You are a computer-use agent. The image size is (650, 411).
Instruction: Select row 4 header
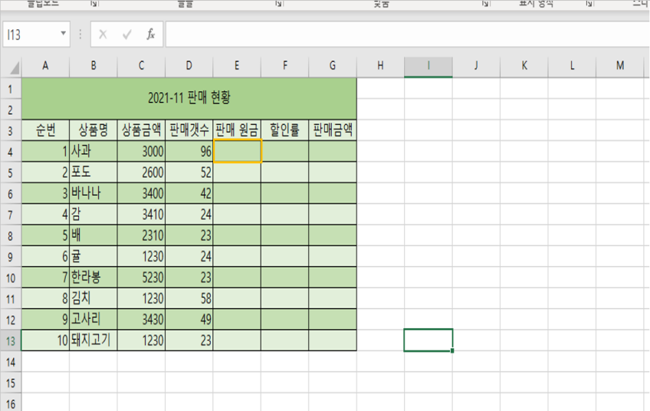[x=11, y=152]
